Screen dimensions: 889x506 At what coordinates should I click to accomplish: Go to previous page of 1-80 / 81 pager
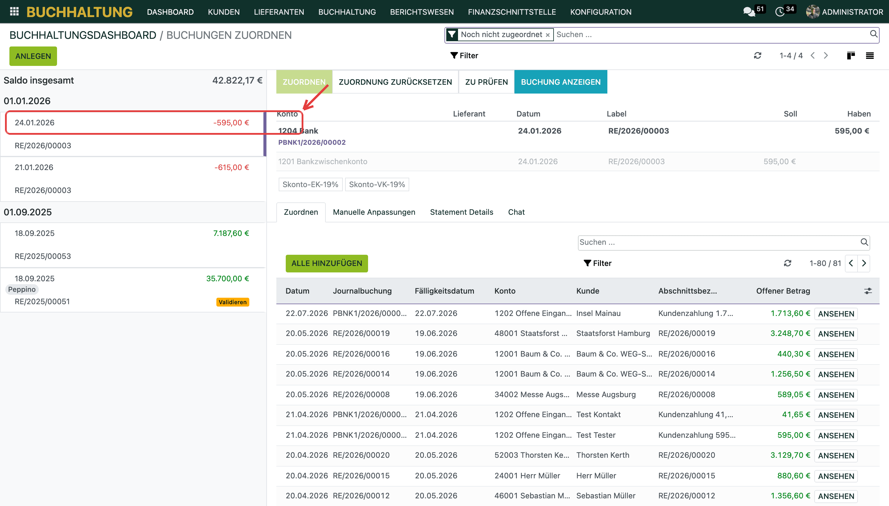[x=851, y=263]
